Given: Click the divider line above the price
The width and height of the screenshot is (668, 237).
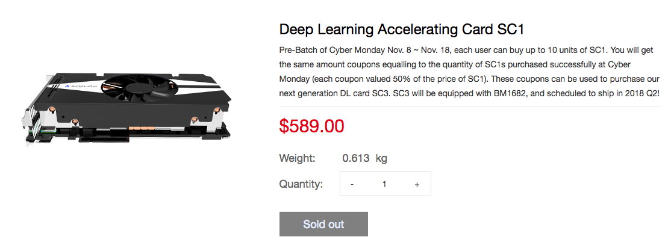Looking at the screenshot, I should pyautogui.click(x=470, y=106).
